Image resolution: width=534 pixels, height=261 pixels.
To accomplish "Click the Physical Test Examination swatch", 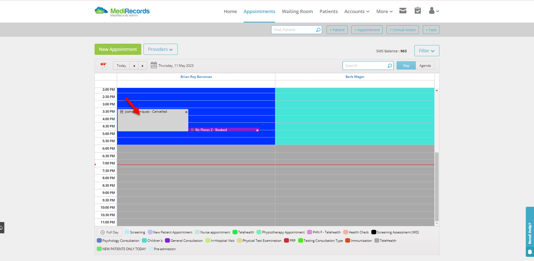I will pyautogui.click(x=239, y=240).
